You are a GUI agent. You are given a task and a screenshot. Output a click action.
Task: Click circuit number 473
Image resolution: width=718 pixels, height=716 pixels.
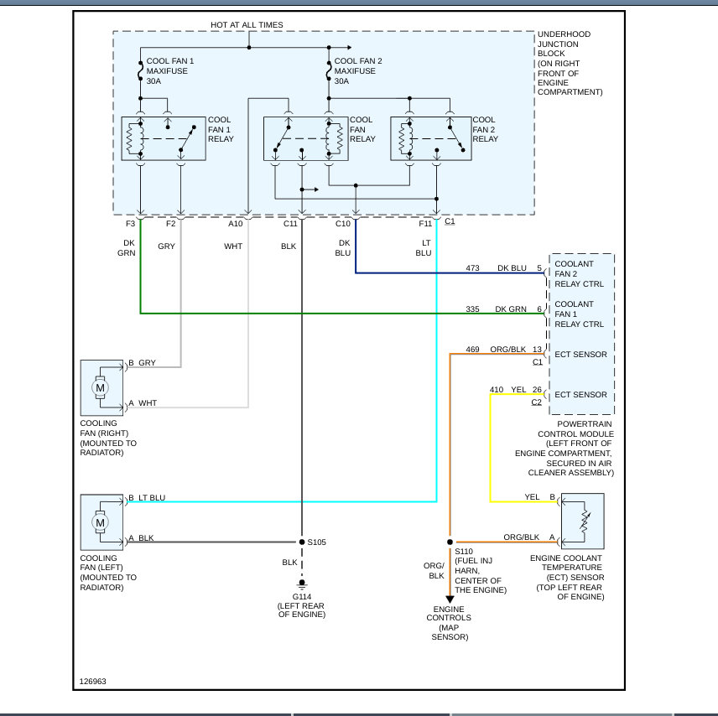coord(472,267)
